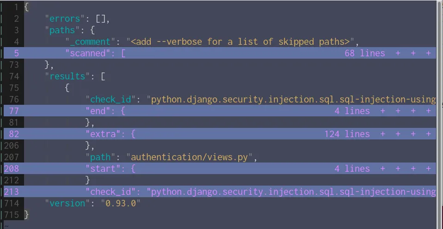Click the "paths" key on line 3
Viewport: 443px width, 229px height.
(62, 30)
